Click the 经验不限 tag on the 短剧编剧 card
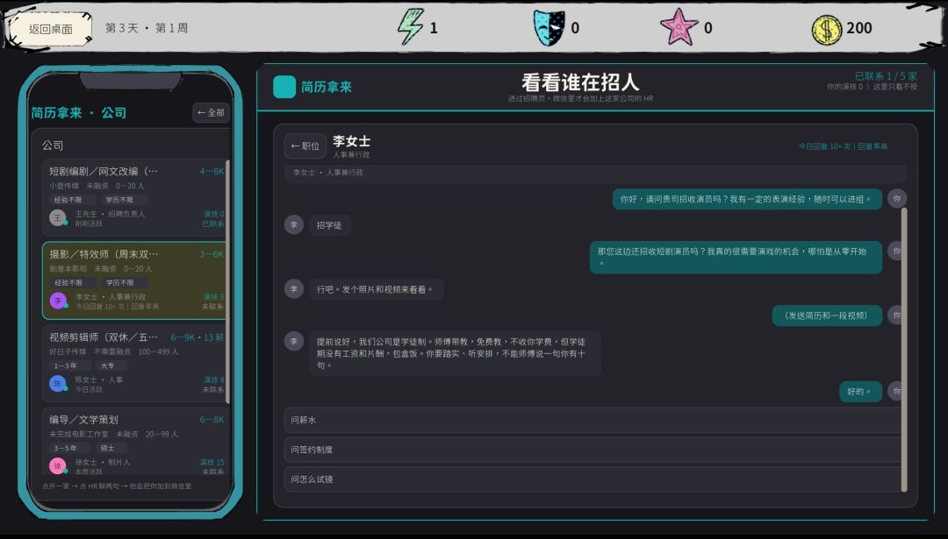The height and width of the screenshot is (539, 948). (x=72, y=200)
